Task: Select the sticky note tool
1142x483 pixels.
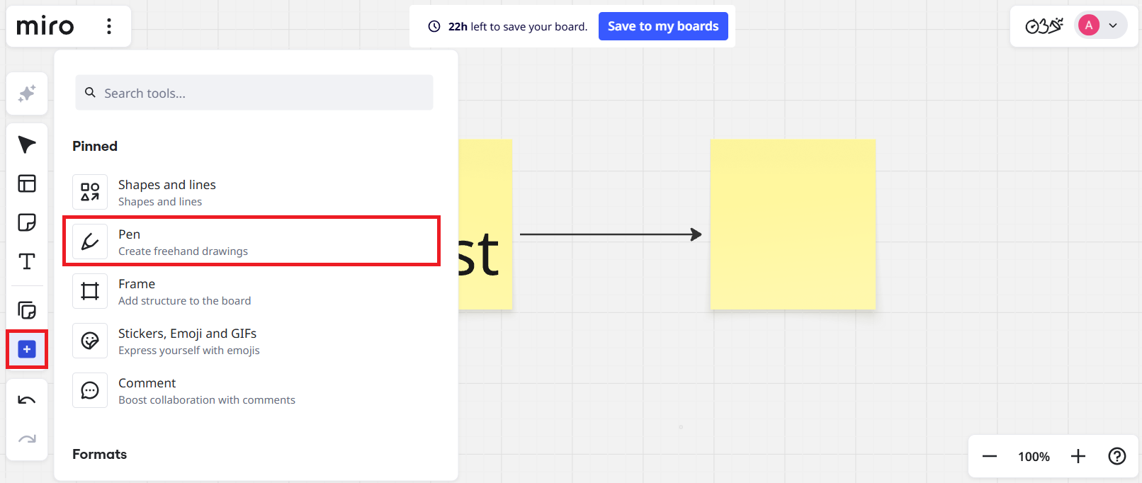Action: coord(26,222)
